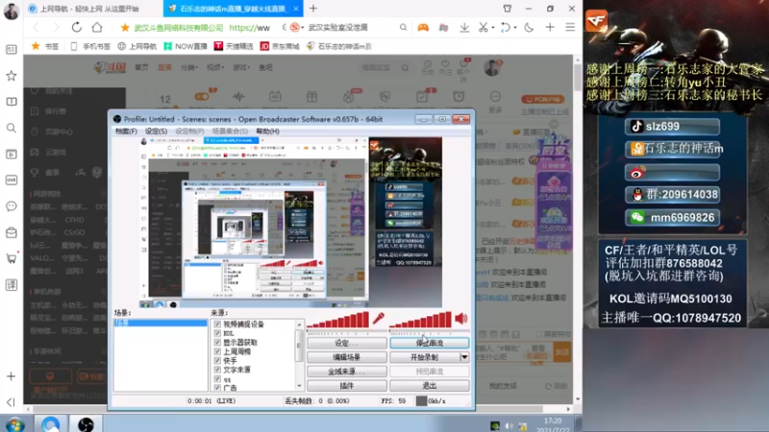This screenshot has width=769, height=432.
Task: Toggle the 文字来源 source checkbox
Action: click(x=217, y=370)
